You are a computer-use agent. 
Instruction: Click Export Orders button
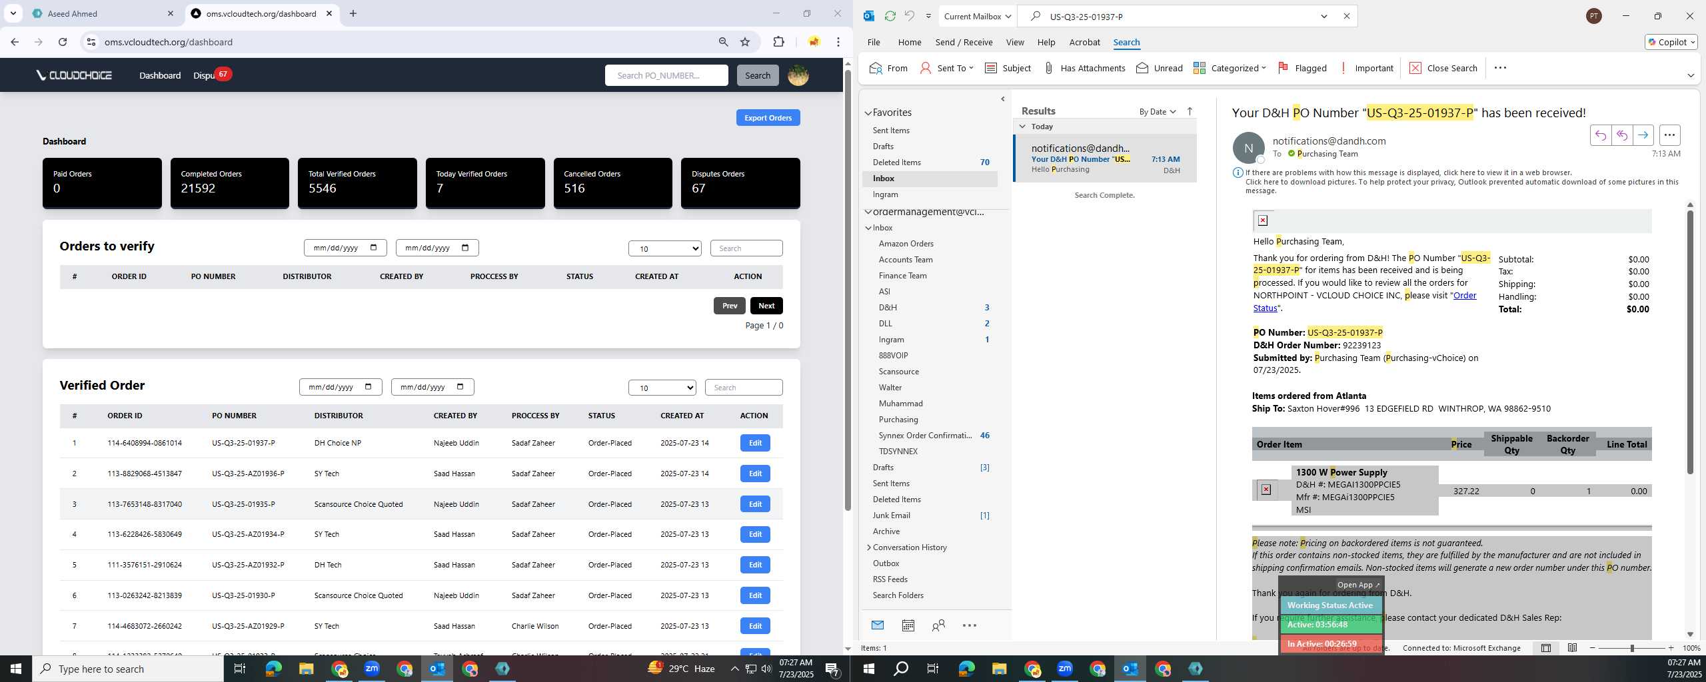tap(768, 118)
